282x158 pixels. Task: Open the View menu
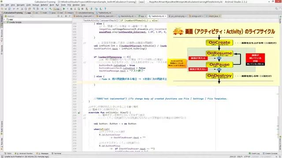(13, 5)
